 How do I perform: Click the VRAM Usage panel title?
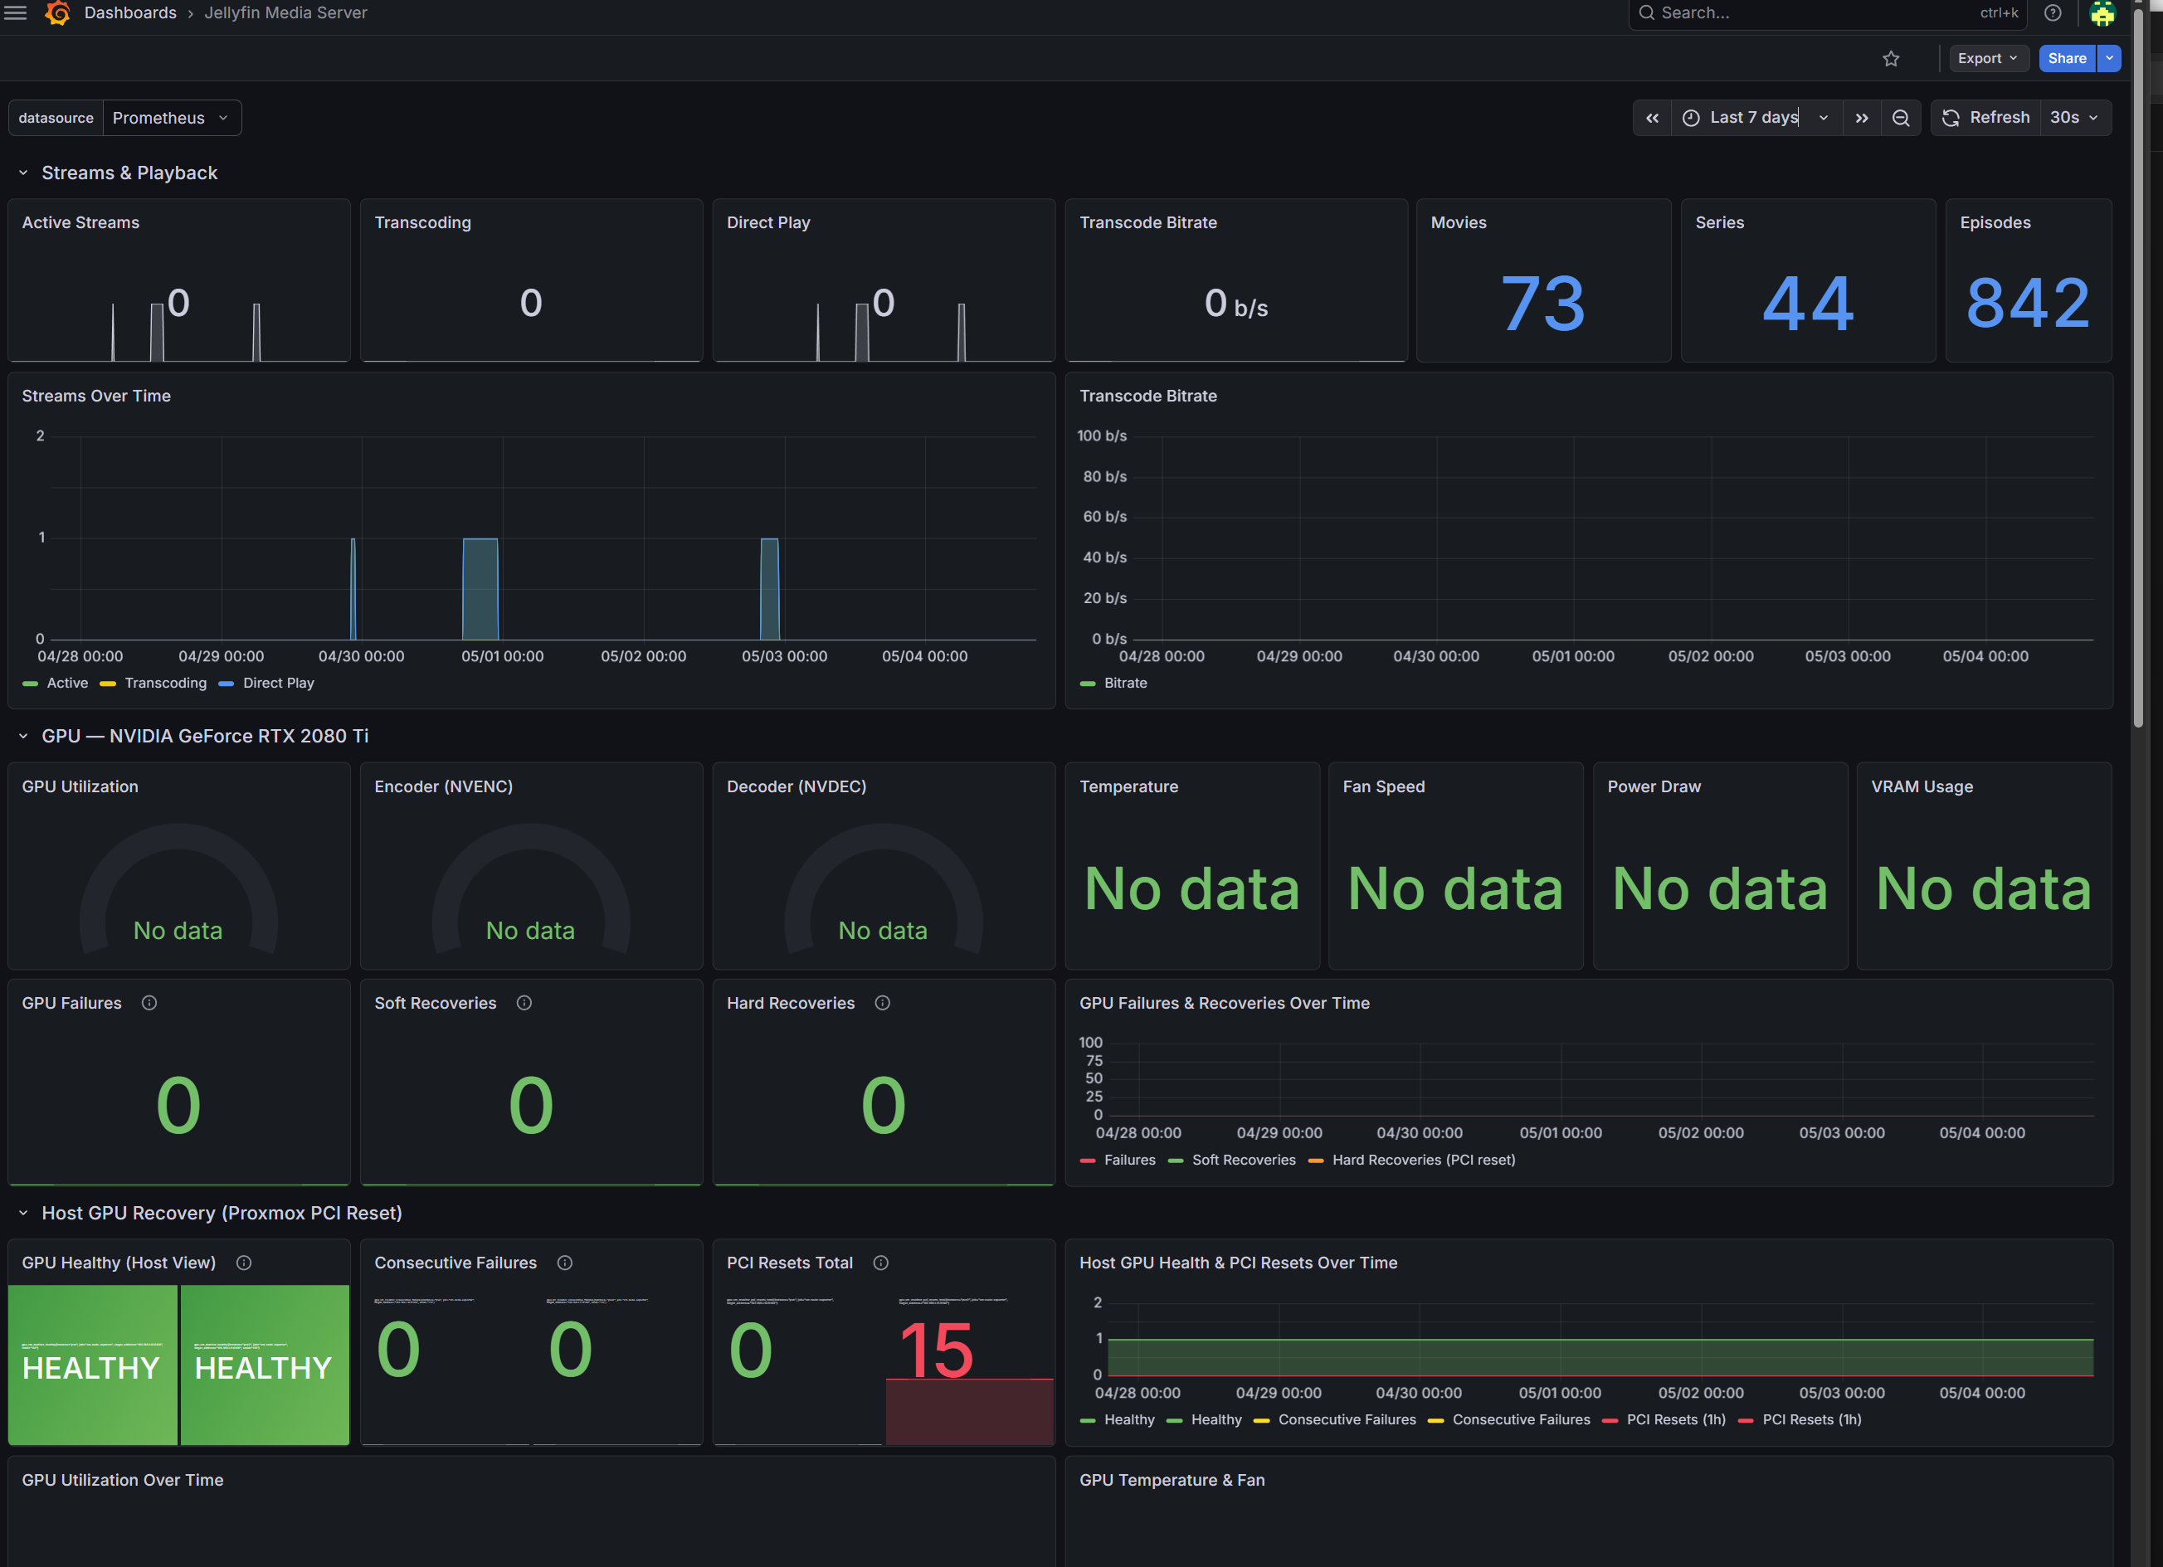click(x=1921, y=786)
